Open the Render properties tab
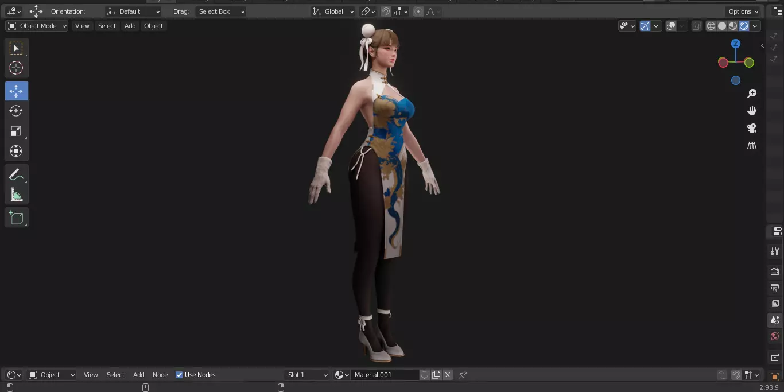 [775, 271]
